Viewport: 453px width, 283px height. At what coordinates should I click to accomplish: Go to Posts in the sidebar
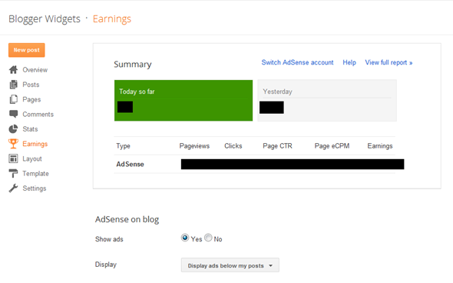point(31,85)
